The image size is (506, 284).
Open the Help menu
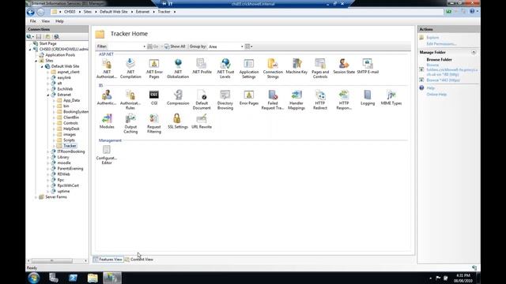pos(59,21)
